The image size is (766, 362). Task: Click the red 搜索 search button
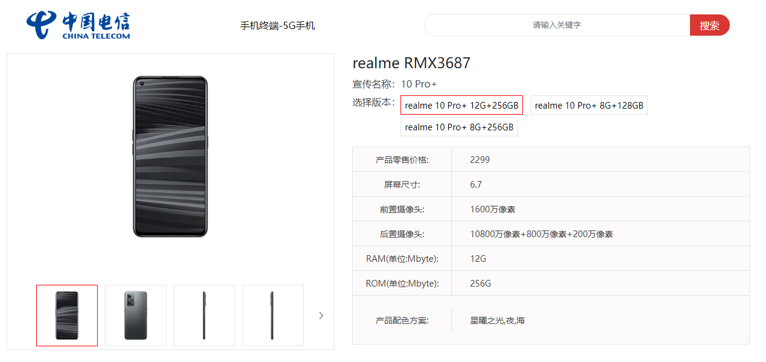(x=710, y=25)
